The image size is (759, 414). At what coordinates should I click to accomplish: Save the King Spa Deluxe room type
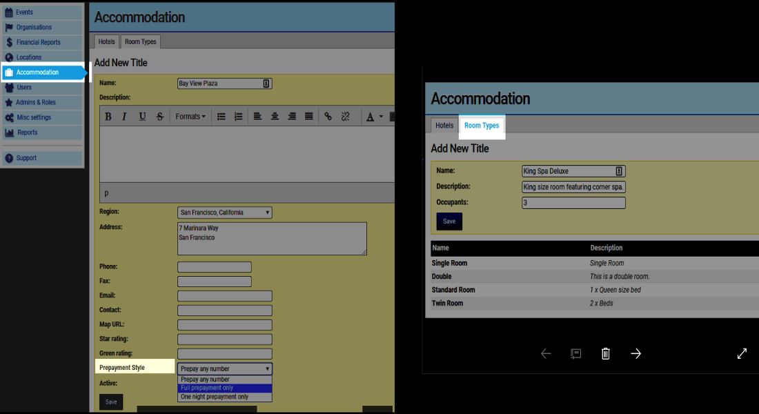(x=449, y=221)
